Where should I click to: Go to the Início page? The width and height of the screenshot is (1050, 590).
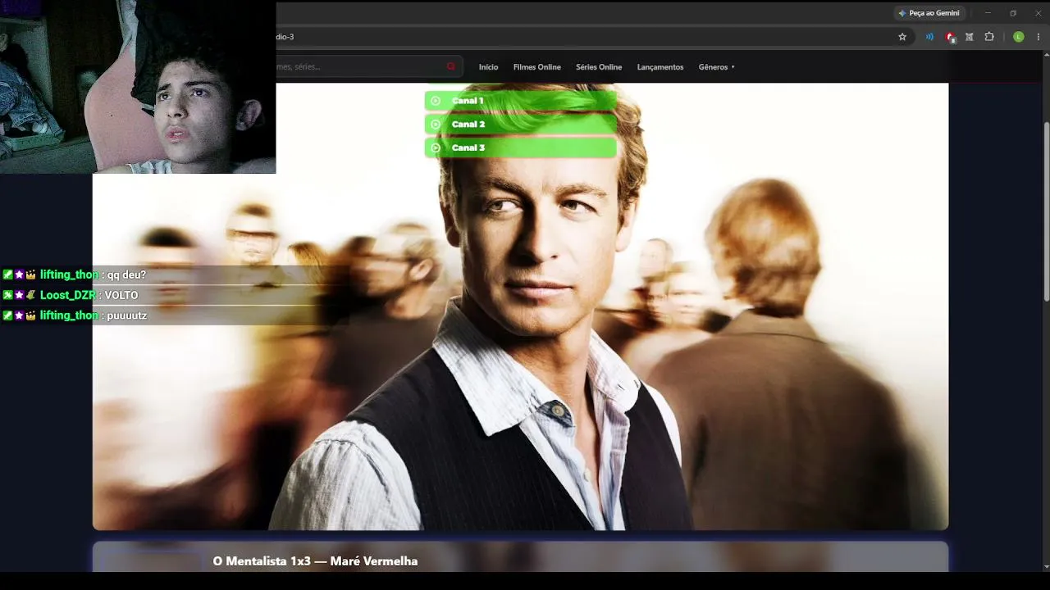coord(488,67)
